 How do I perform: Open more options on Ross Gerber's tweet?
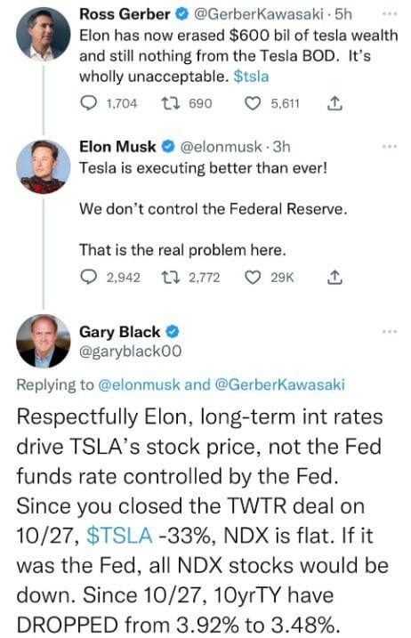(x=389, y=14)
